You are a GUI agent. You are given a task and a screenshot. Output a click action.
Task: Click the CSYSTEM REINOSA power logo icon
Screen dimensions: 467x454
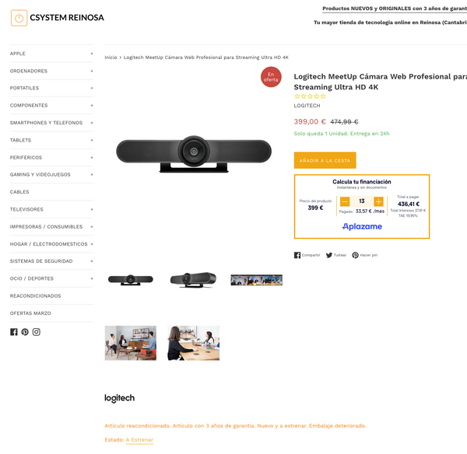click(19, 18)
